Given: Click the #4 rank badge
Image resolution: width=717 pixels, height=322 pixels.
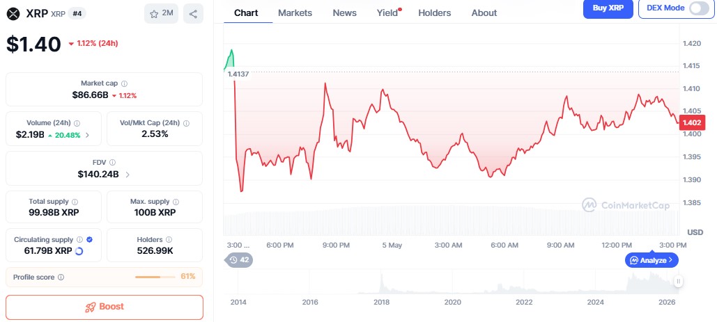Looking at the screenshot, I should point(77,14).
